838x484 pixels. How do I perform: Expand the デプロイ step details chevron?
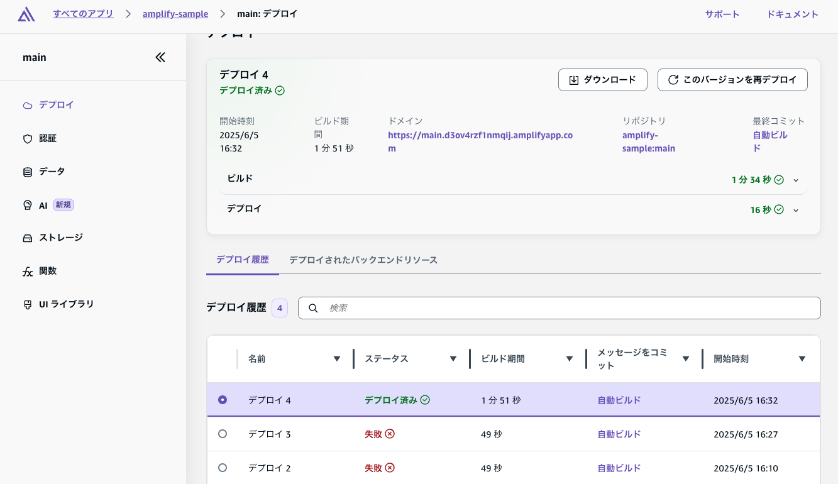[796, 211]
